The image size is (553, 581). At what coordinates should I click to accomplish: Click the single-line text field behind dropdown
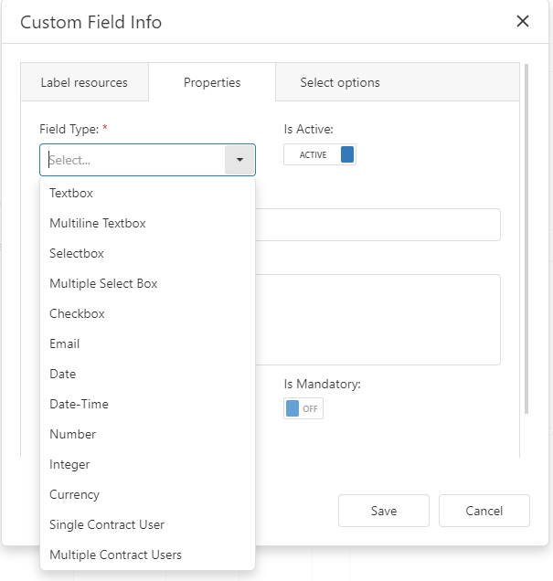click(378, 225)
